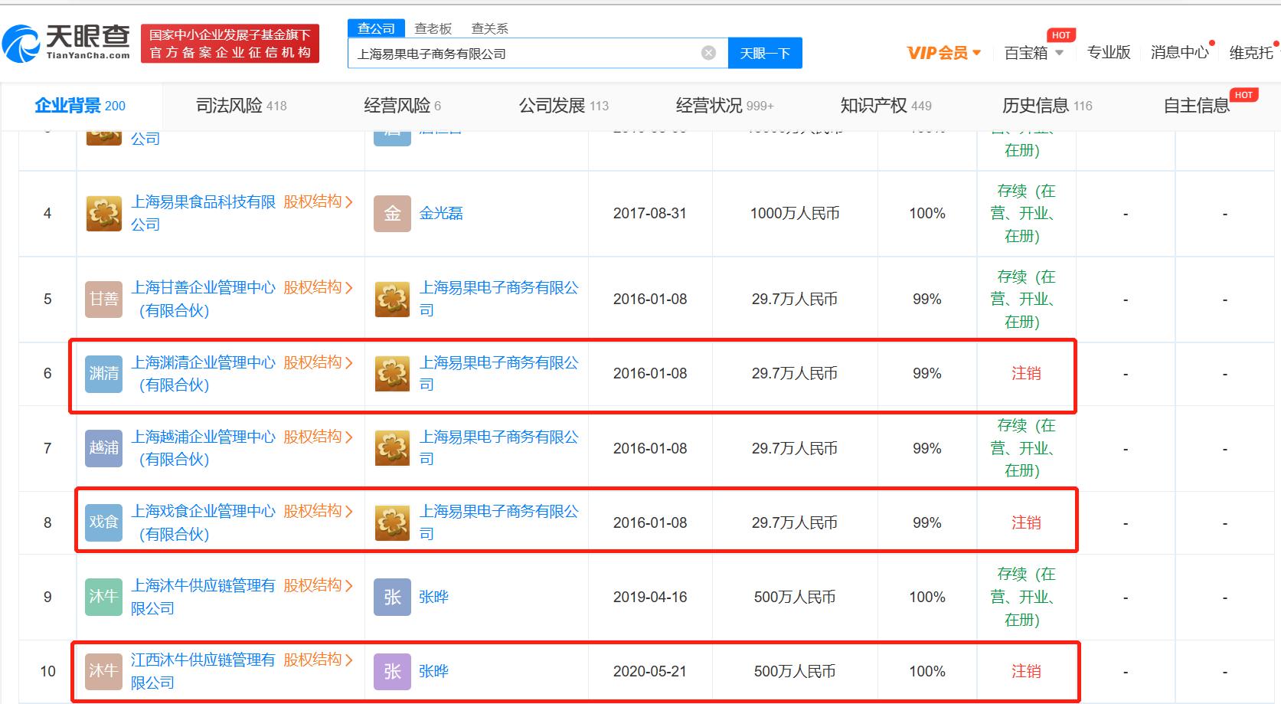Open 江西沐牛供应链管理有限公司 company link
1281x704 pixels.
(203, 671)
